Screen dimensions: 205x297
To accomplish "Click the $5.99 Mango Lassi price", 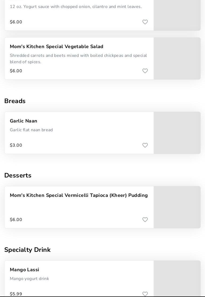I will 16,294.
